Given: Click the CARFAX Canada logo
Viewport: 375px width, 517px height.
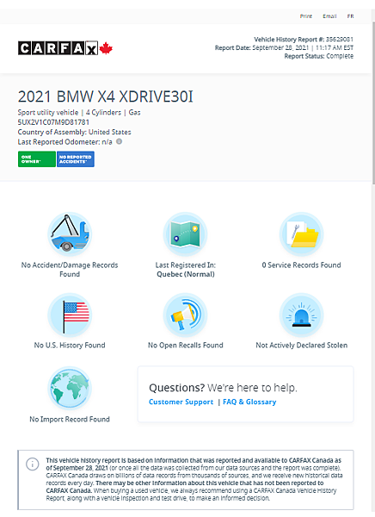Looking at the screenshot, I should (x=65, y=48).
